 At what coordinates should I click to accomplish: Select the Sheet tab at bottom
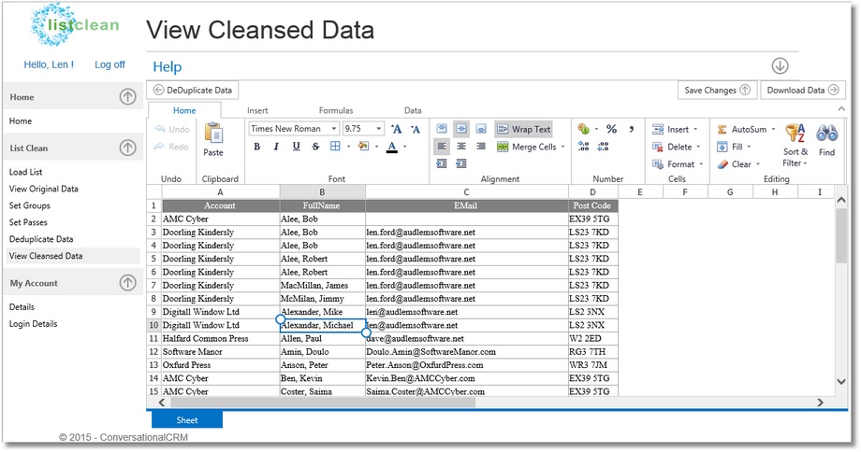point(186,420)
